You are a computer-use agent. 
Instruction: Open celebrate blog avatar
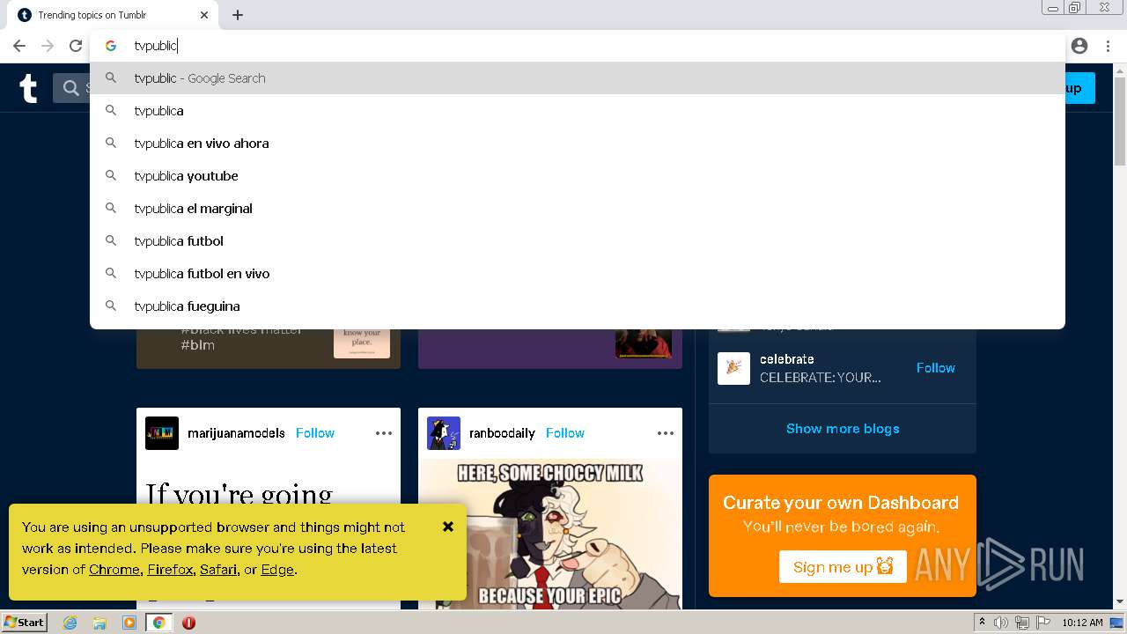click(x=733, y=368)
